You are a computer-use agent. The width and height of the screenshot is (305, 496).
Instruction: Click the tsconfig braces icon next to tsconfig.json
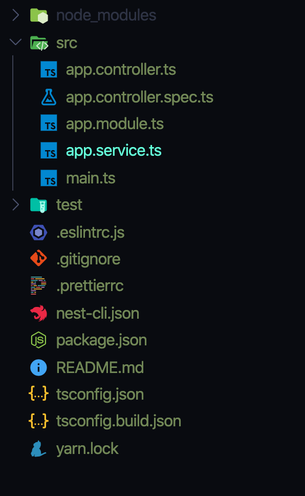[x=38, y=394]
